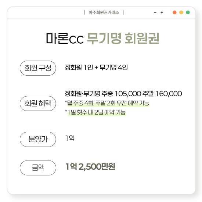The width and height of the screenshot is (202, 202).
Task: Click the right divider bar beside title
Action: (x=123, y=12)
